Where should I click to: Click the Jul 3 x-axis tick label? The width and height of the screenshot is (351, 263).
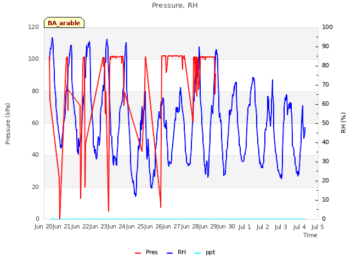click(x=281, y=227)
